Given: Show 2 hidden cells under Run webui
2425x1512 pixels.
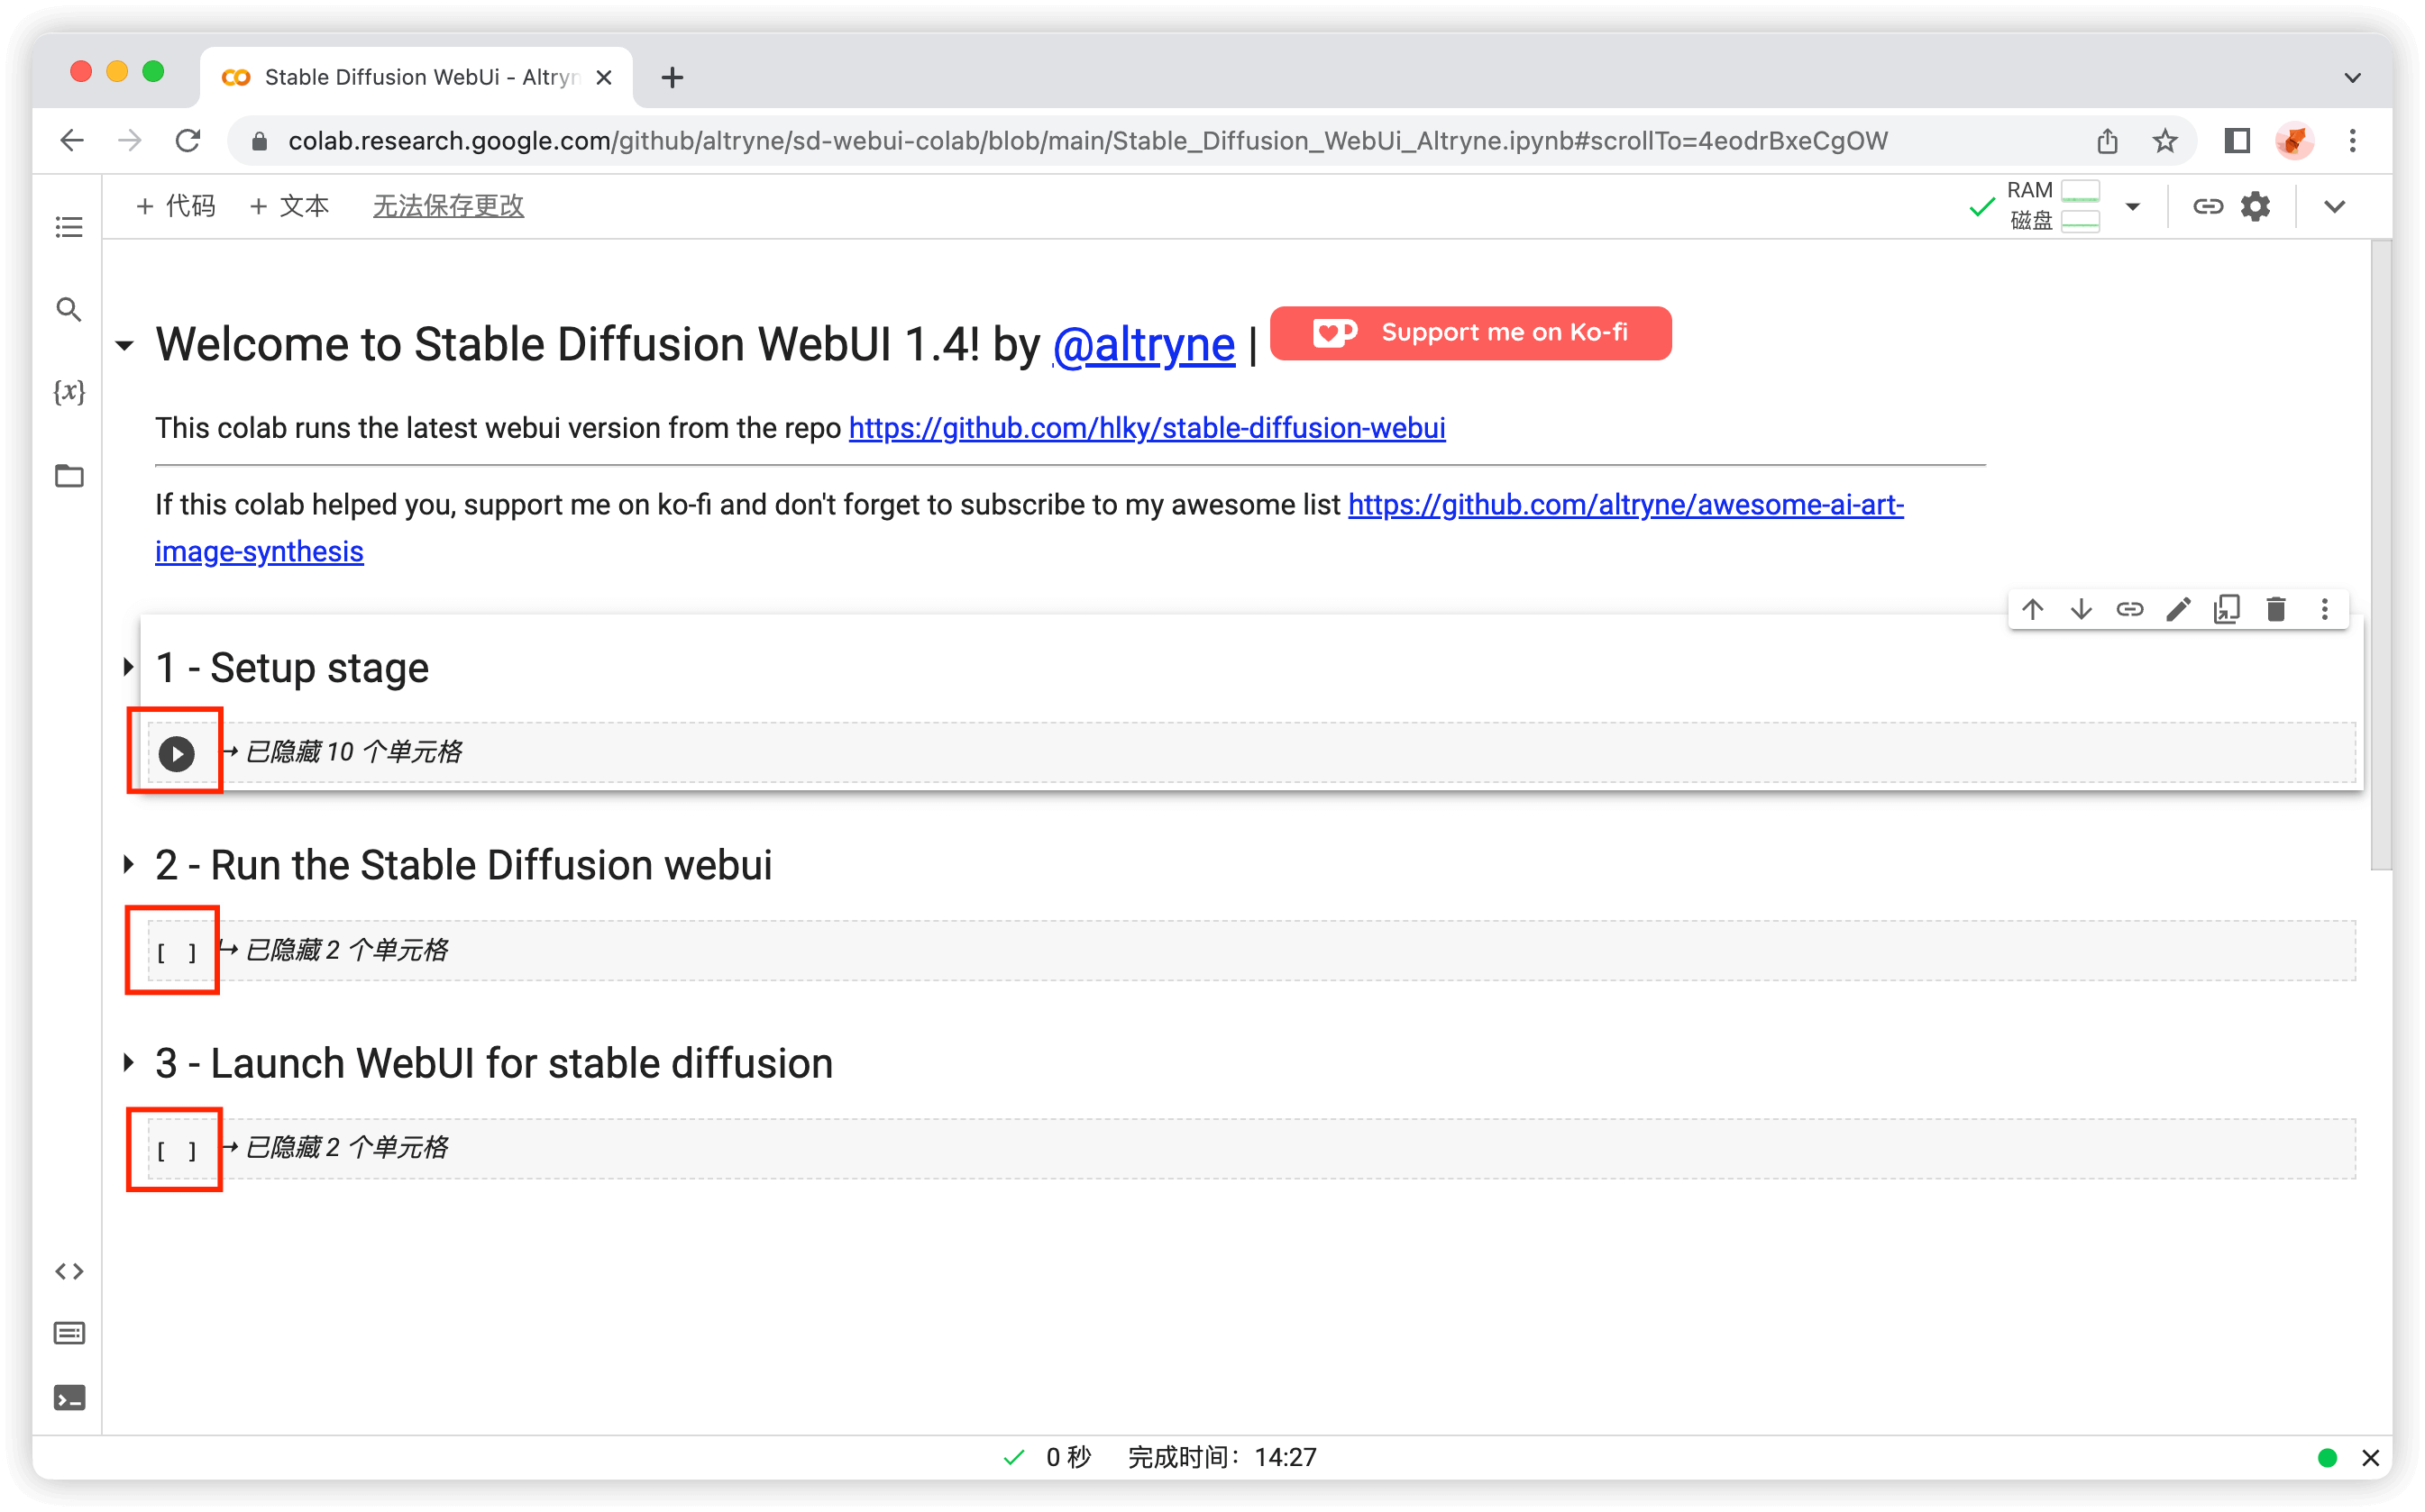Looking at the screenshot, I should coord(346,950).
